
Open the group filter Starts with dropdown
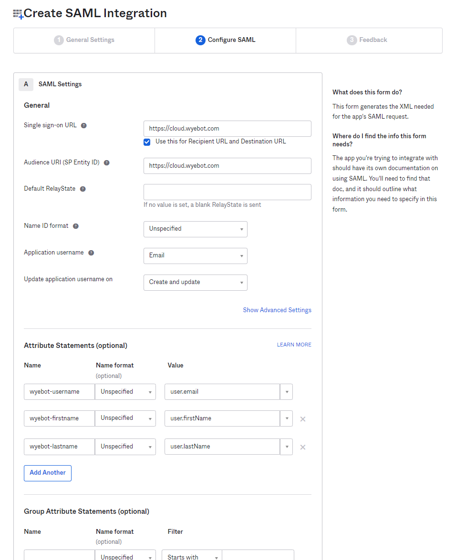click(192, 555)
